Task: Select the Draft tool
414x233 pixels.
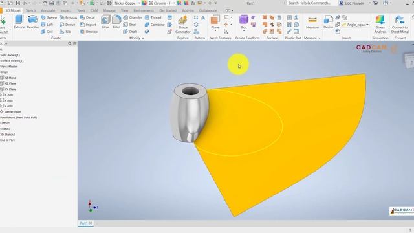Action: pos(130,32)
